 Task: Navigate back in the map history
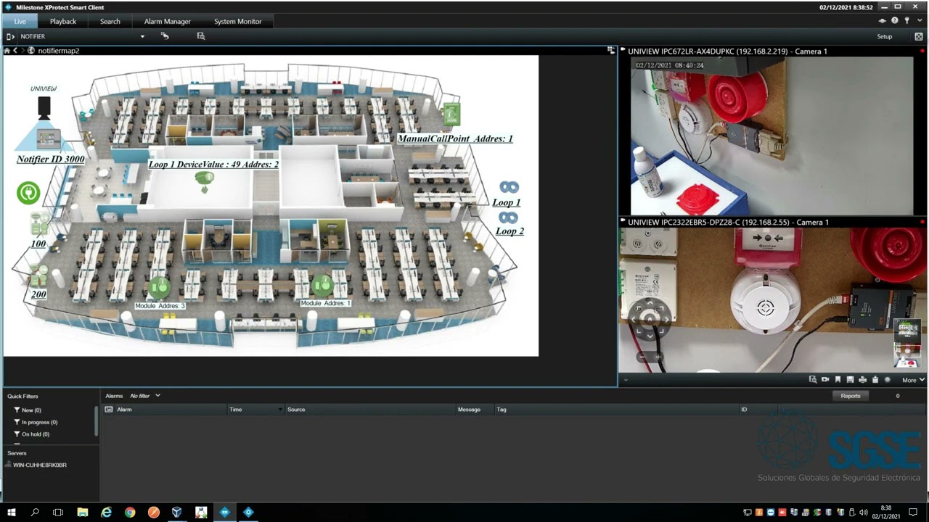(x=15, y=51)
